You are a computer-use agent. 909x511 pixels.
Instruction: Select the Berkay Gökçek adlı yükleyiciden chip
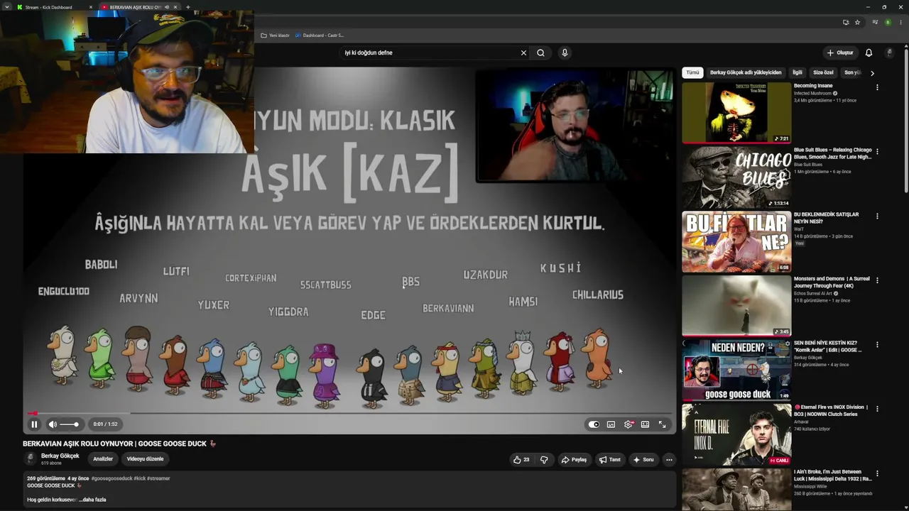pos(746,72)
